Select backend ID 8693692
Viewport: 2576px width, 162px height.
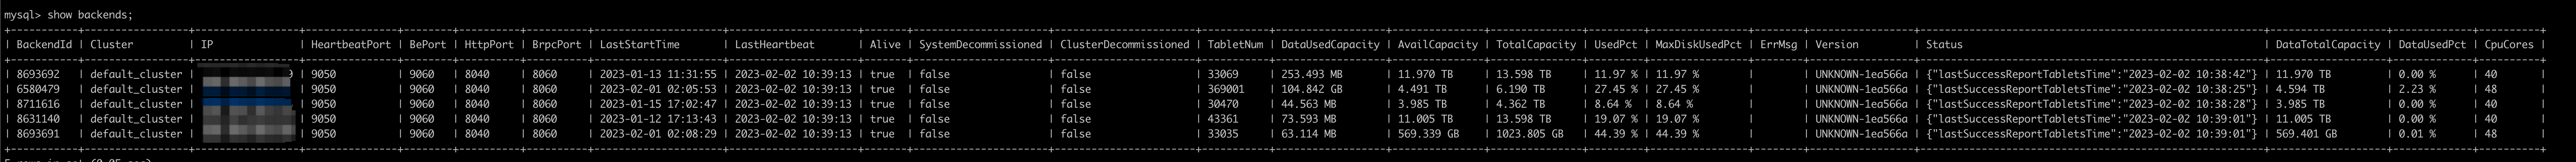[38, 75]
